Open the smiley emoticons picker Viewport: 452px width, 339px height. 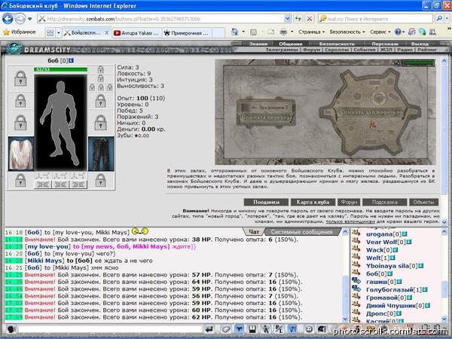click(309, 329)
